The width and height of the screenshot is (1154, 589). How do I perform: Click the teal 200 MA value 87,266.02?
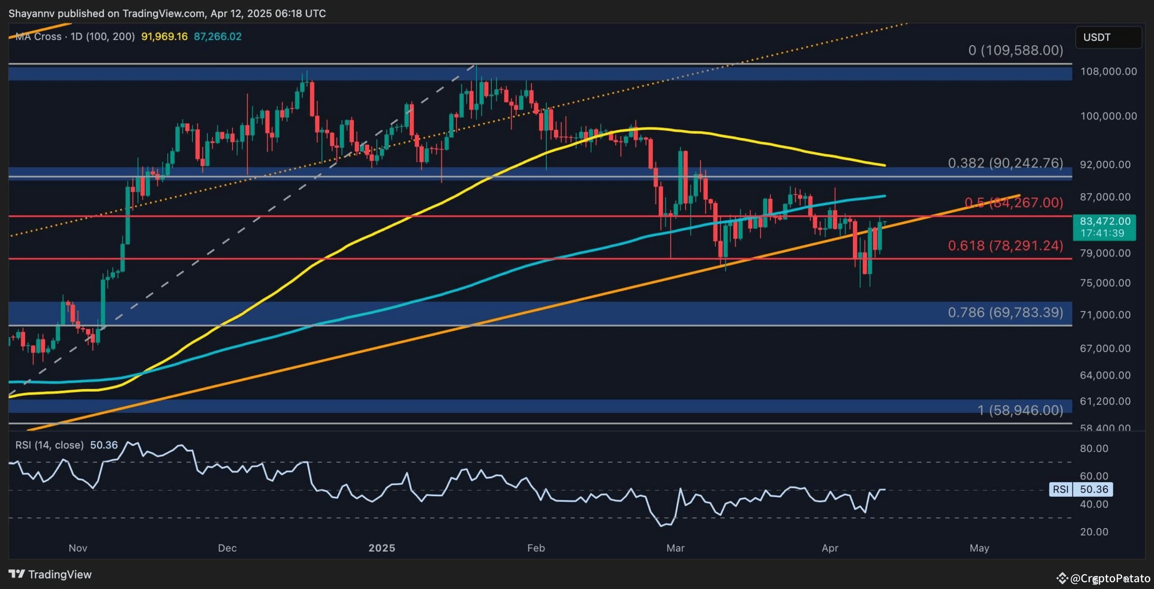point(217,37)
